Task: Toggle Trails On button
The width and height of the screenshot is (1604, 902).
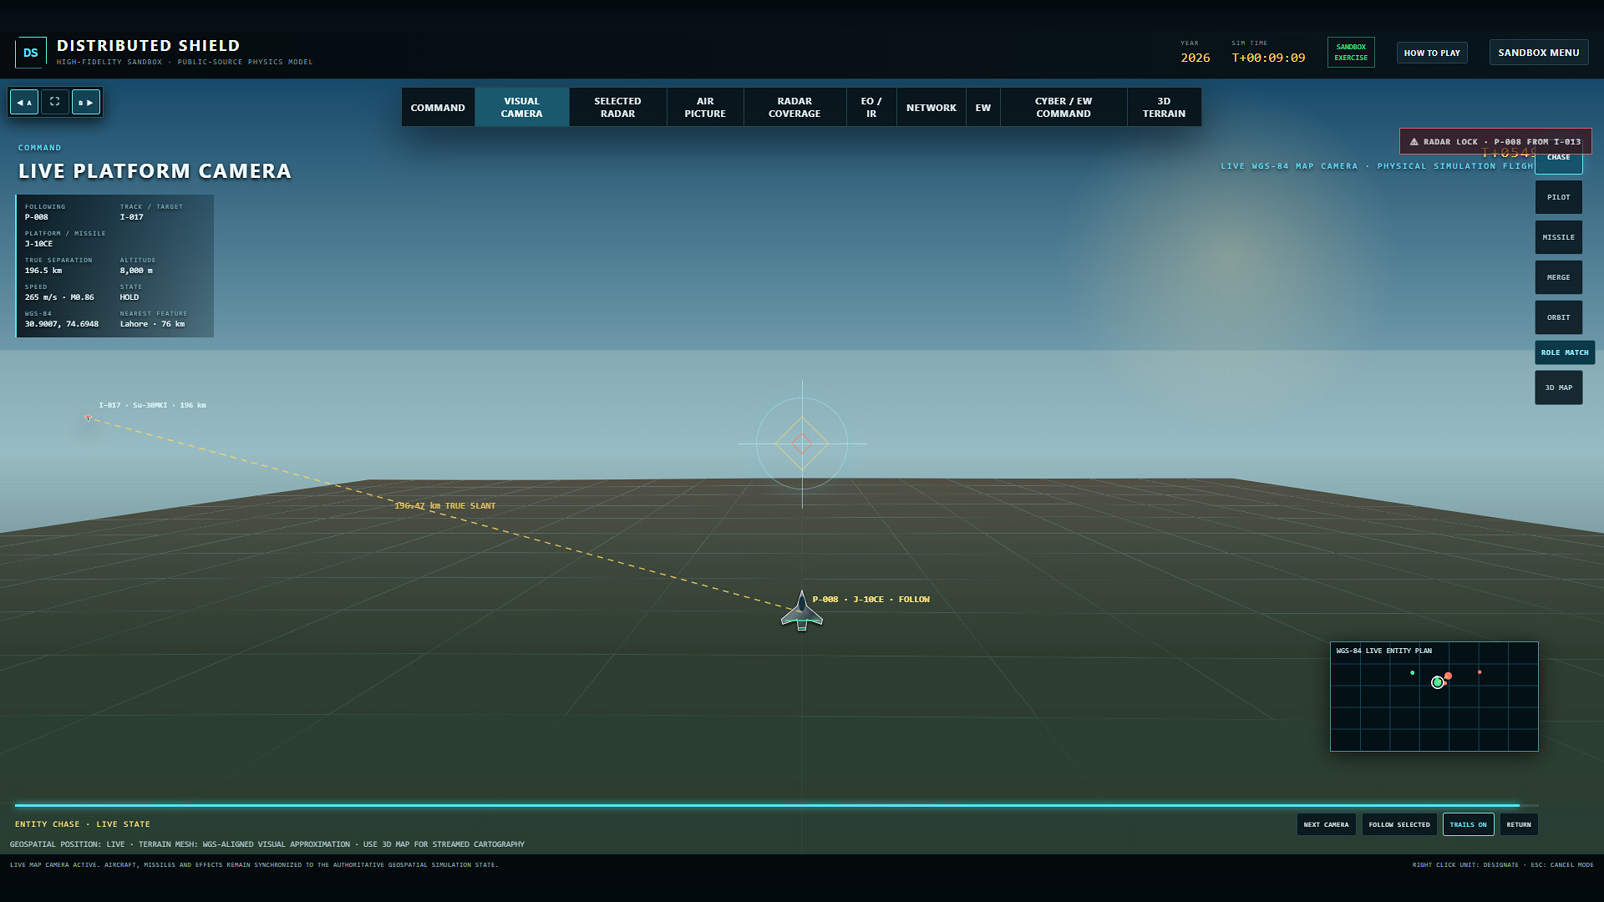Action: click(x=1468, y=824)
